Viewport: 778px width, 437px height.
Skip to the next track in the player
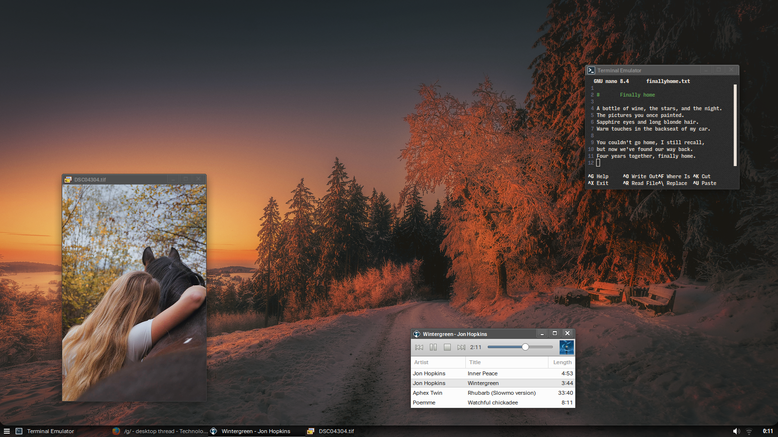pyautogui.click(x=461, y=347)
